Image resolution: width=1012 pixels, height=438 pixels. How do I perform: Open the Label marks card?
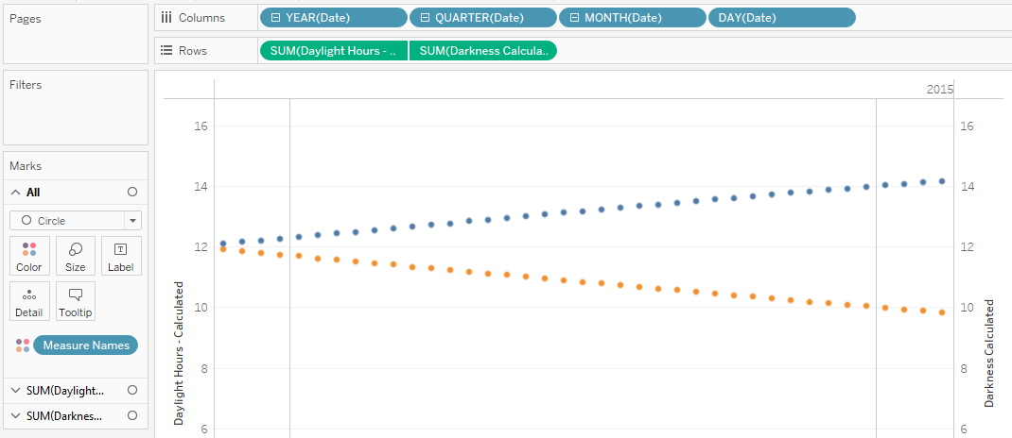(x=121, y=256)
